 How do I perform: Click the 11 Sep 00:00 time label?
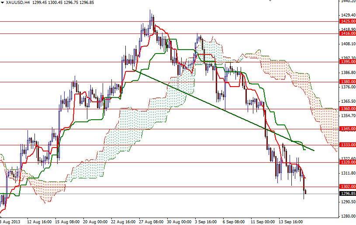click(x=263, y=222)
